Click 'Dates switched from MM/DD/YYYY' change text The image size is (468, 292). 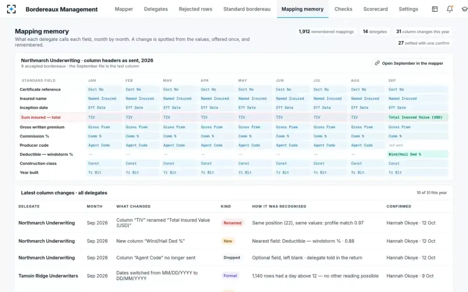[x=157, y=276]
